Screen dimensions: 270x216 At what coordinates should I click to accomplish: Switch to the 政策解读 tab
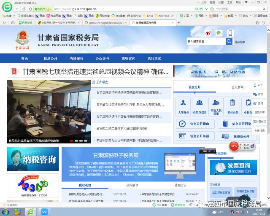coord(132,185)
